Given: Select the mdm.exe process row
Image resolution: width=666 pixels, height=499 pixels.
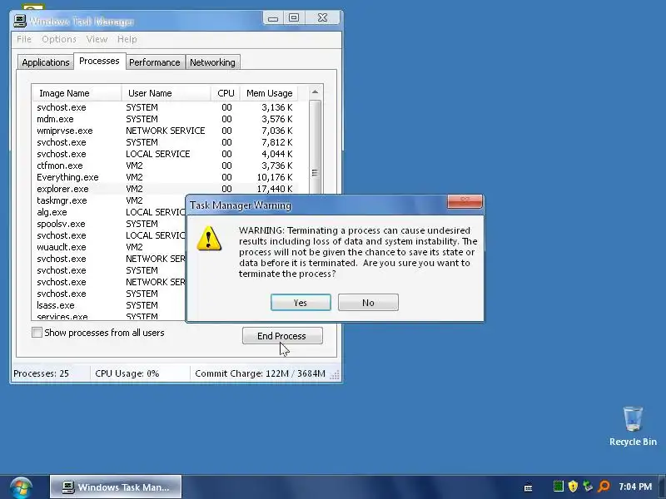Looking at the screenshot, I should click(x=165, y=119).
